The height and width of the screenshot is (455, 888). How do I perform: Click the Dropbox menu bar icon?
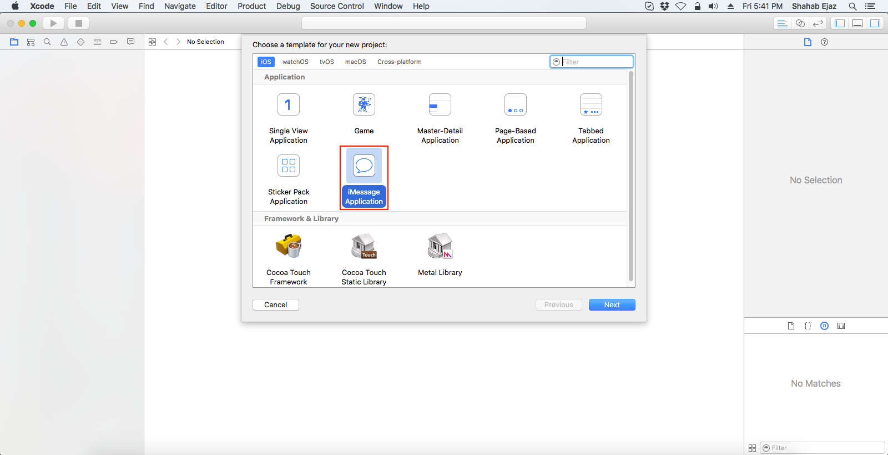click(x=664, y=6)
